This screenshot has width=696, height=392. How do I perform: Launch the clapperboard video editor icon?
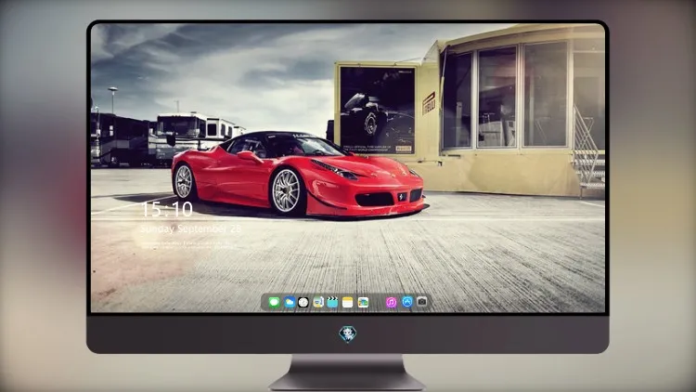[332, 302]
